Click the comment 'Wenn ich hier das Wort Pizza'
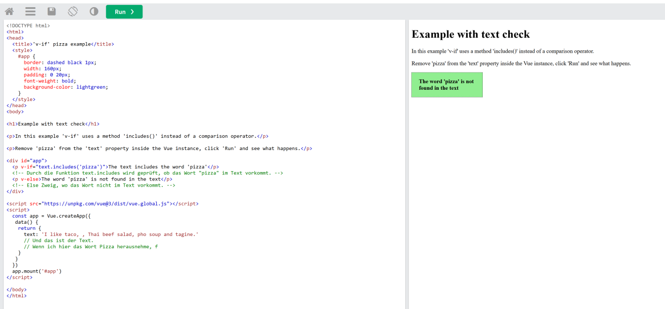Viewport: 665px width, 309px height. coord(90,246)
